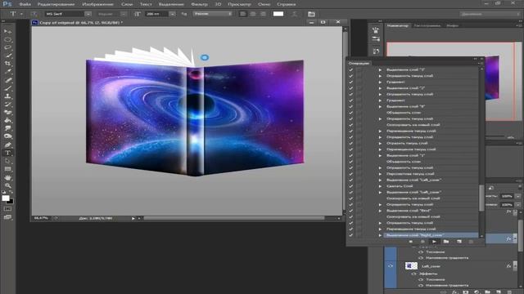Right align text in options bar
Screen dimensions: 524x294
[x=263, y=14]
